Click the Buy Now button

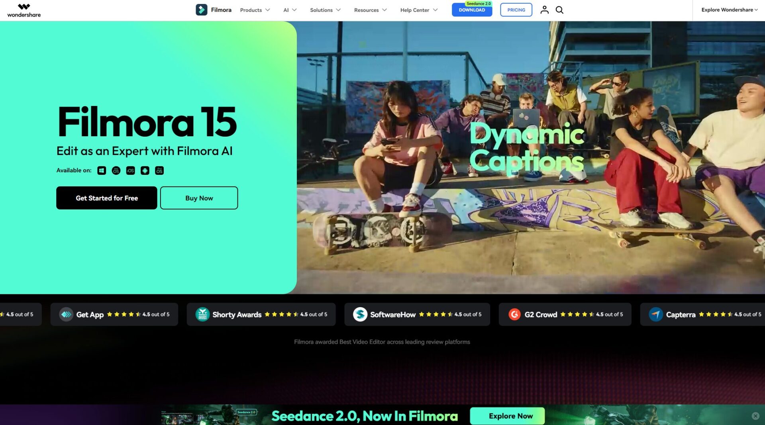[199, 198]
